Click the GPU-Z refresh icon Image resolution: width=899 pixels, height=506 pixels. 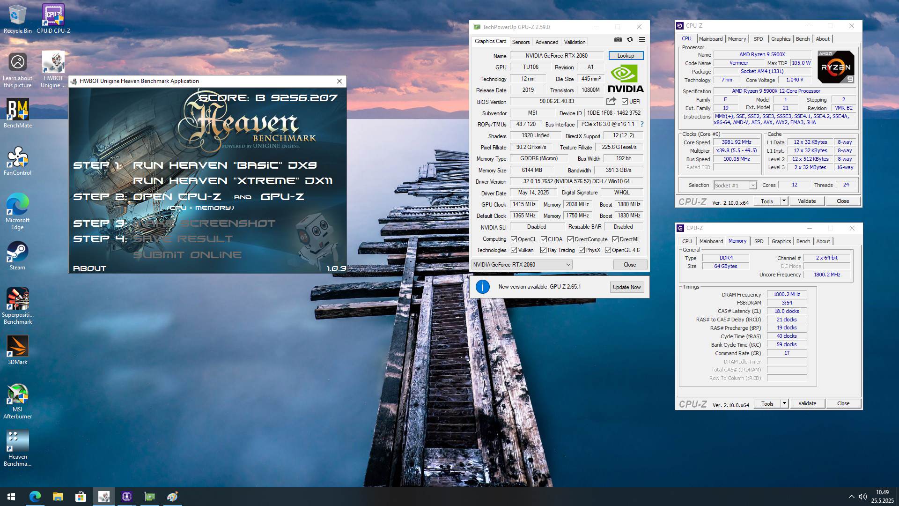click(630, 40)
